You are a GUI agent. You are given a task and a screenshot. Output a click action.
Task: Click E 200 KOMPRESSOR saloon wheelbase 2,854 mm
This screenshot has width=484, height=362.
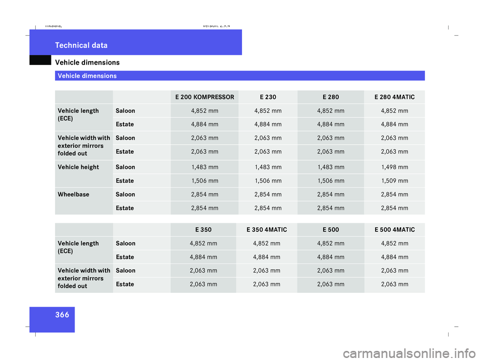(x=205, y=195)
